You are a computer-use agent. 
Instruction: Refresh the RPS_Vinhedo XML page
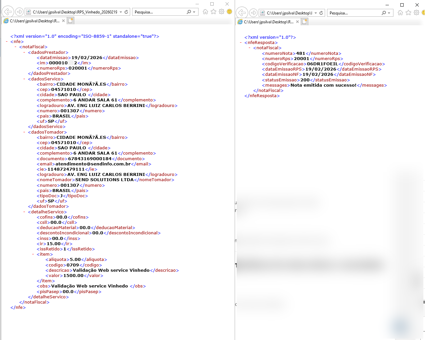point(126,12)
